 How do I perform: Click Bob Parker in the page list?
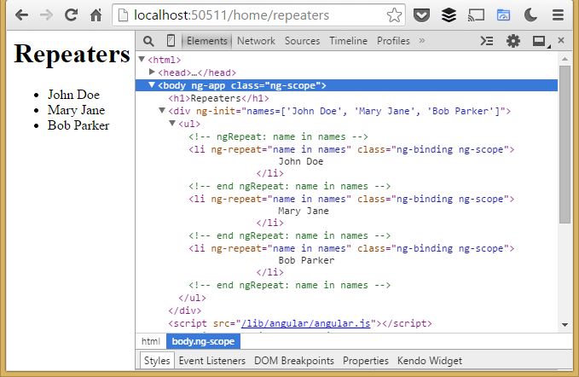pyautogui.click(x=78, y=125)
